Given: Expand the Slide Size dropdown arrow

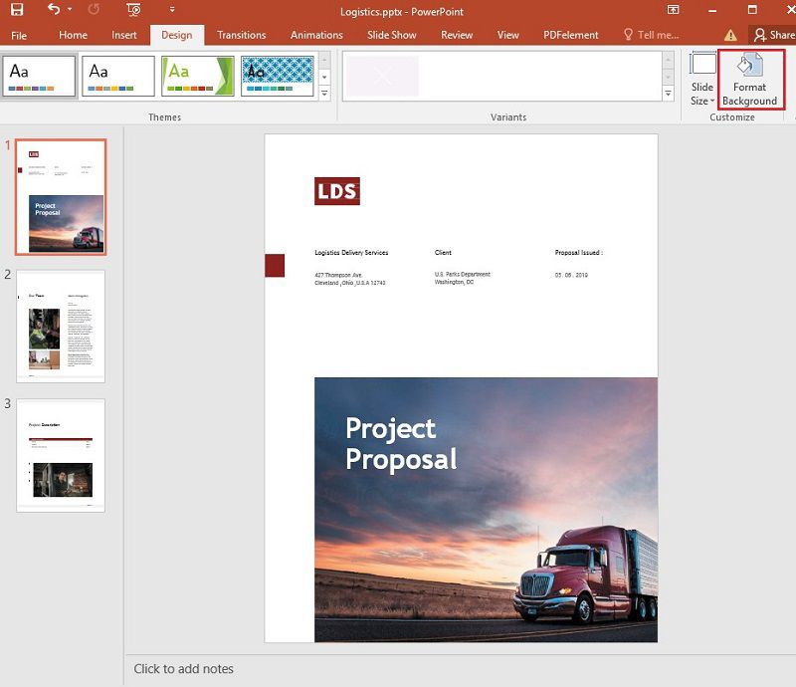Looking at the screenshot, I should pyautogui.click(x=713, y=99).
